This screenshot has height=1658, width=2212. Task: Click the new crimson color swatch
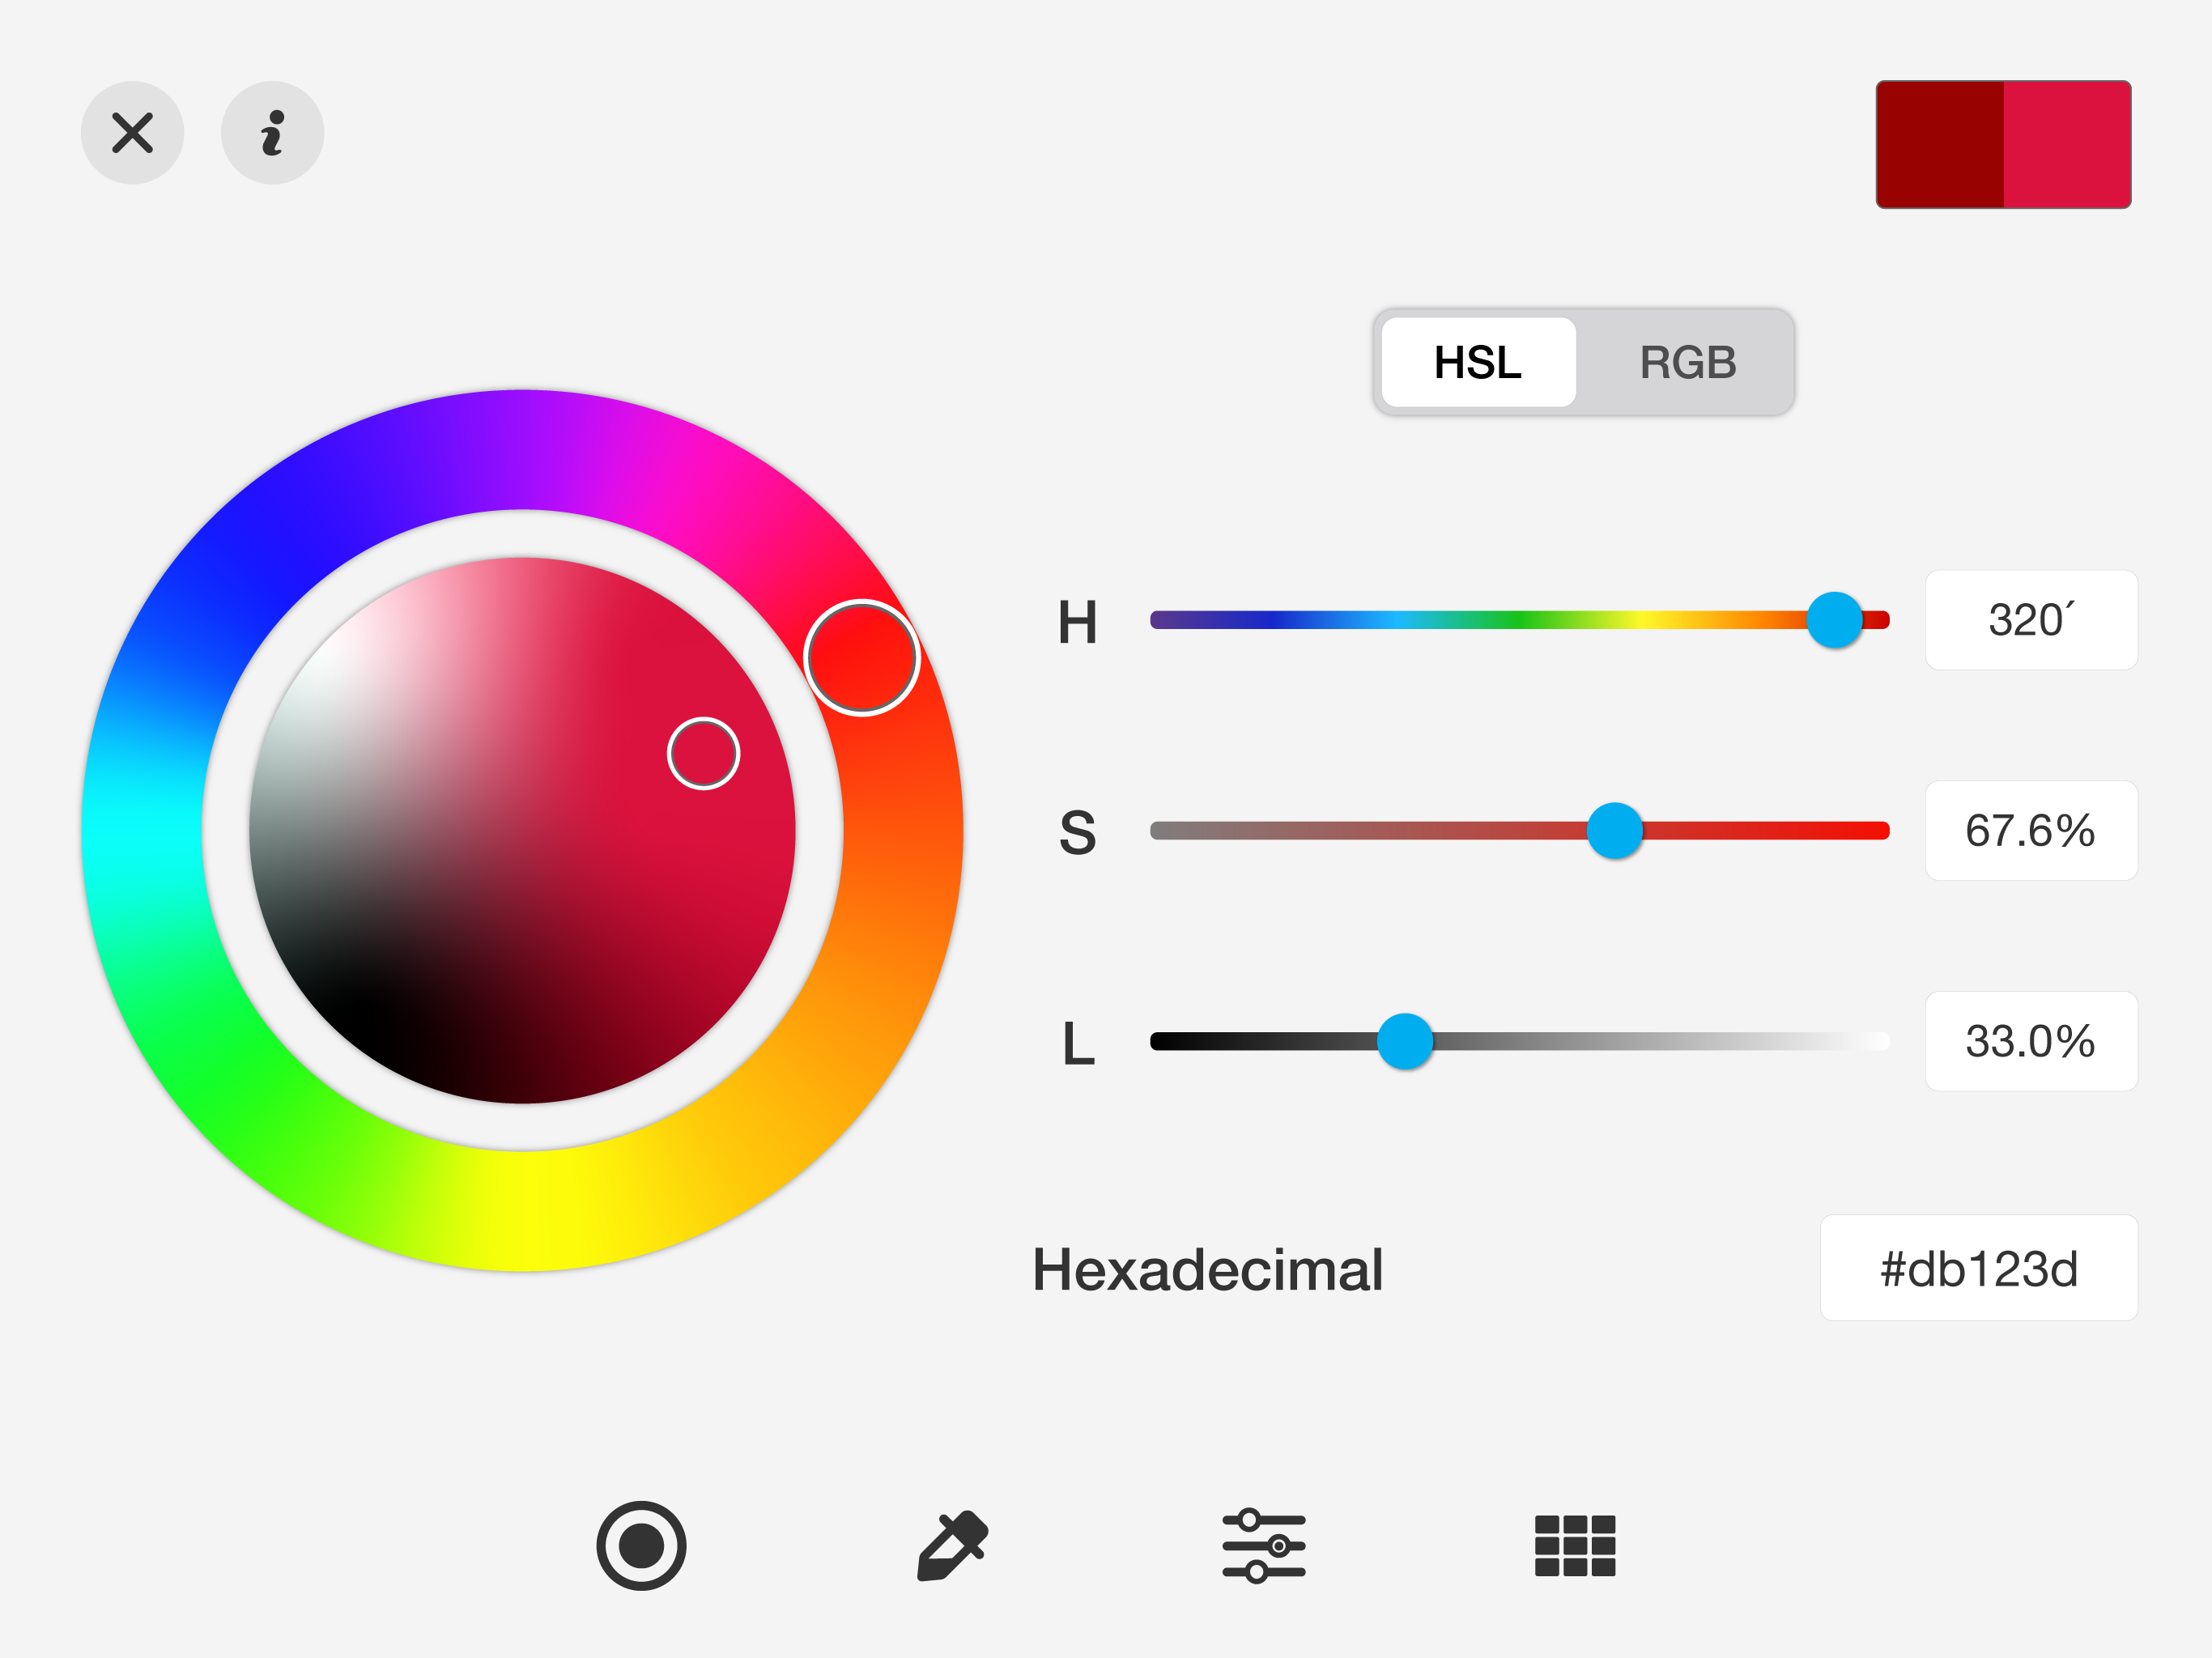(x=2067, y=145)
